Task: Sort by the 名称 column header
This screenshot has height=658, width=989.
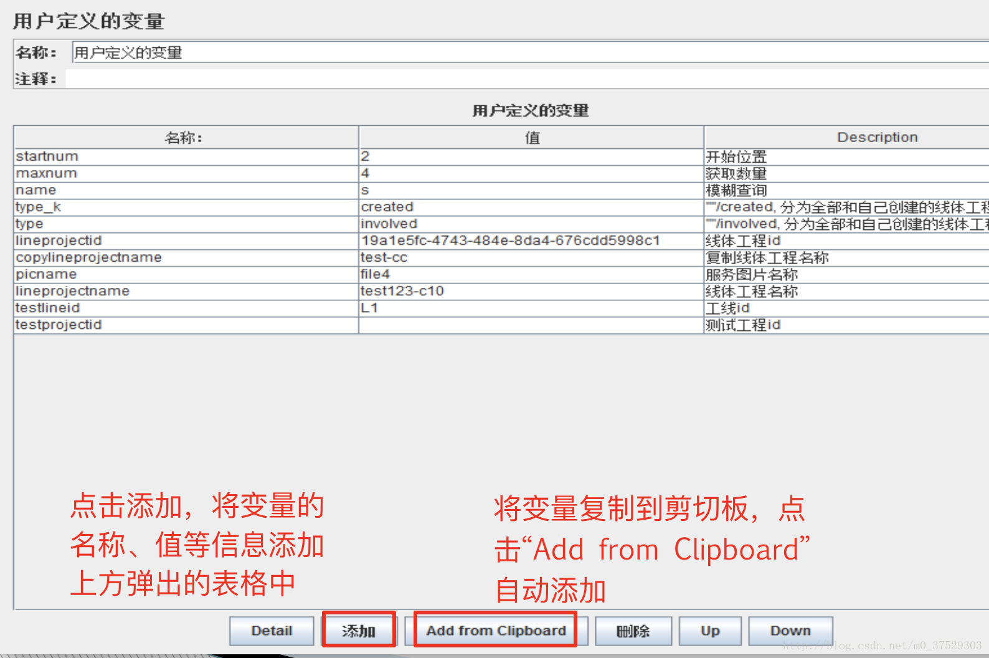Action: [x=186, y=137]
